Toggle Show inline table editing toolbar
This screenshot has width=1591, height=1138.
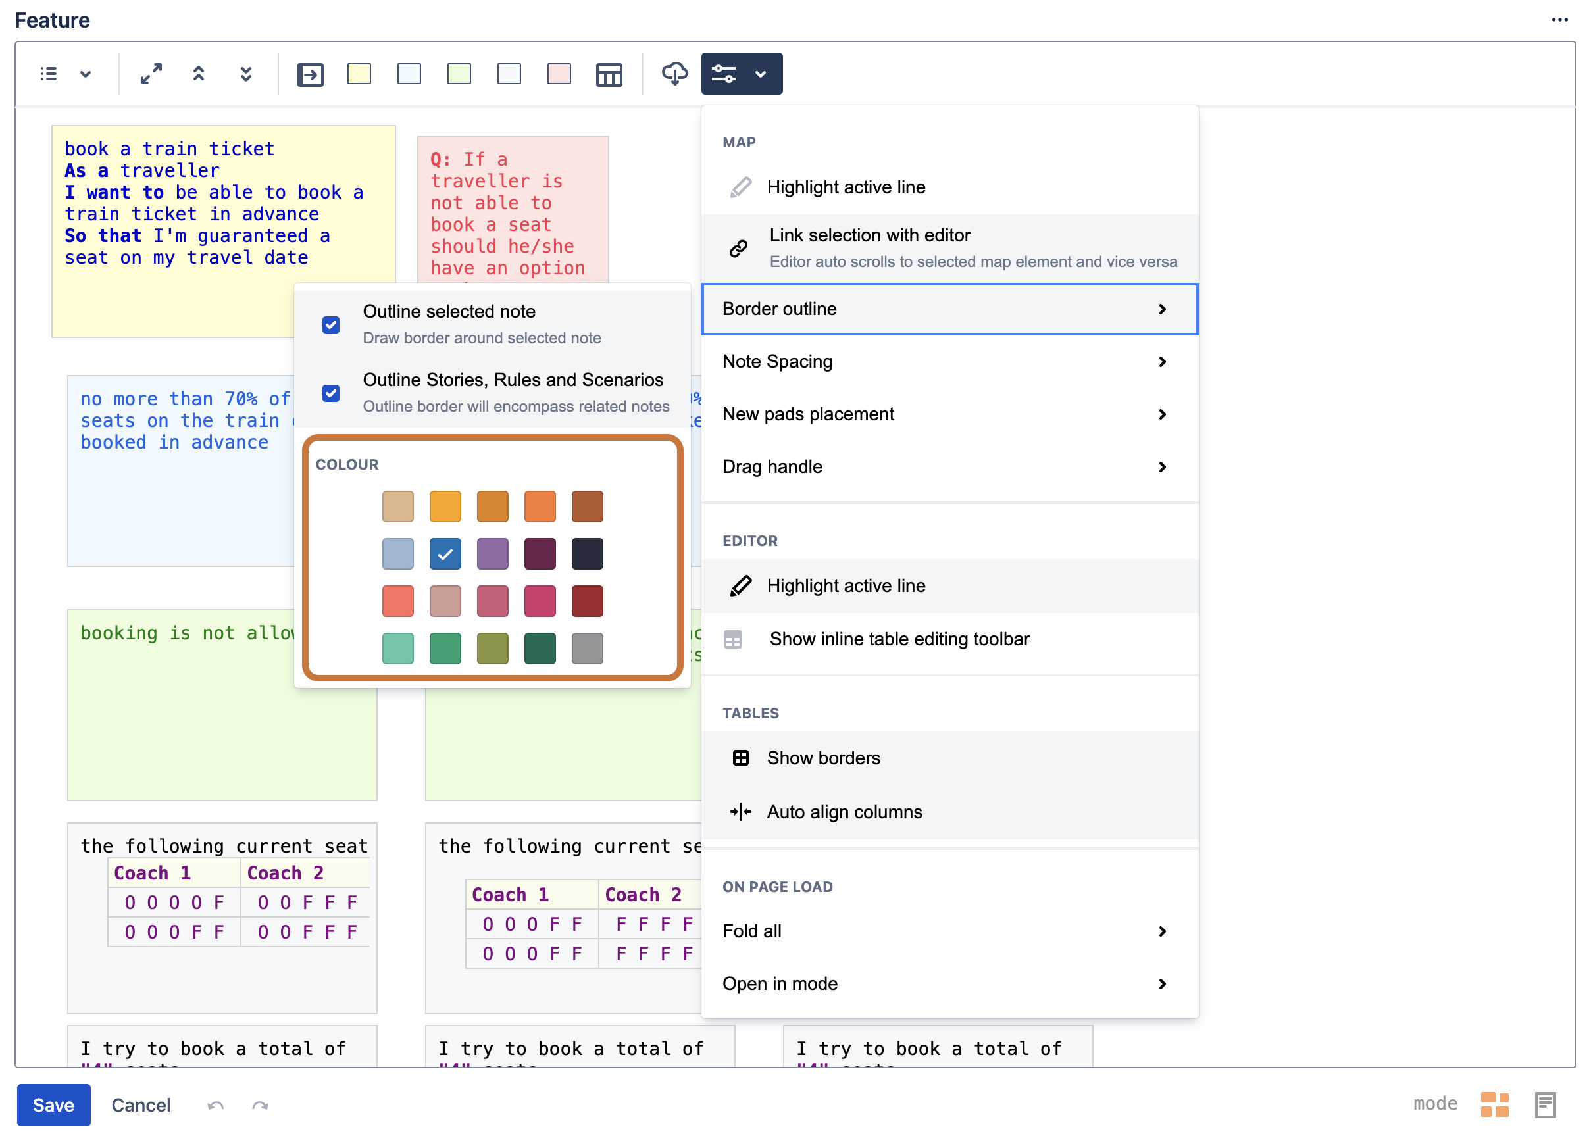(949, 639)
